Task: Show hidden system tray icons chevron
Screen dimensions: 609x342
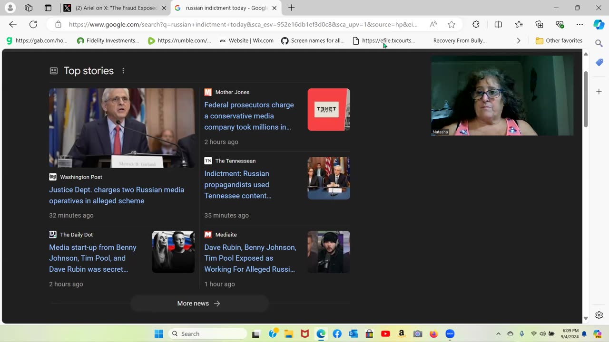Action: (x=498, y=334)
